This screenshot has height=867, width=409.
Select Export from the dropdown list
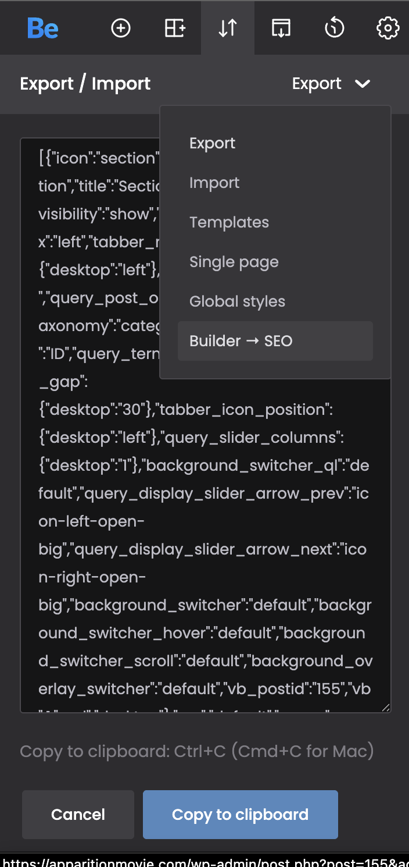[x=212, y=143]
